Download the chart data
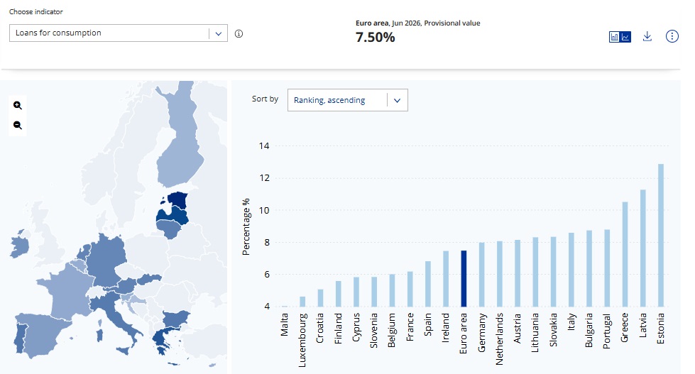 click(x=647, y=36)
